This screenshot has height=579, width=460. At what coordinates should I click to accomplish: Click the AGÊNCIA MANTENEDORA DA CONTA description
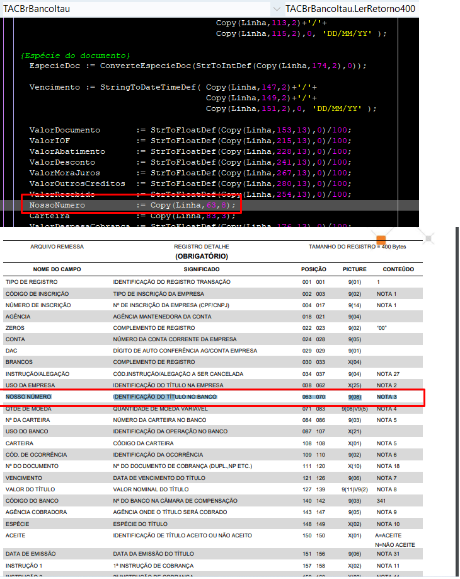163,317
